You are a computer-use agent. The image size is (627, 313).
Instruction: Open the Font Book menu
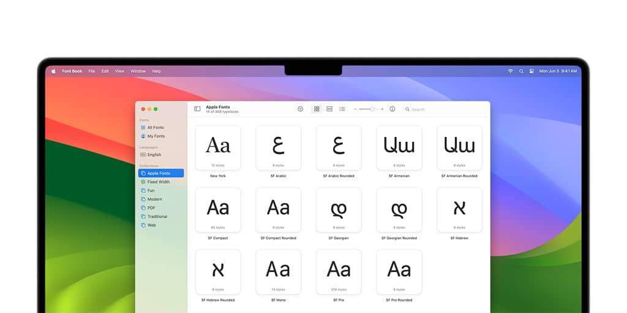pyautogui.click(x=72, y=71)
